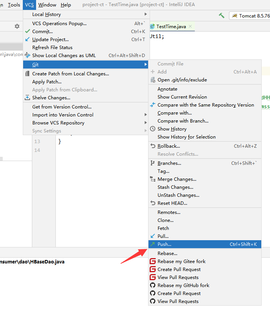The image size is (270, 311).
Task: Open the VCS menu
Action: pos(29,5)
